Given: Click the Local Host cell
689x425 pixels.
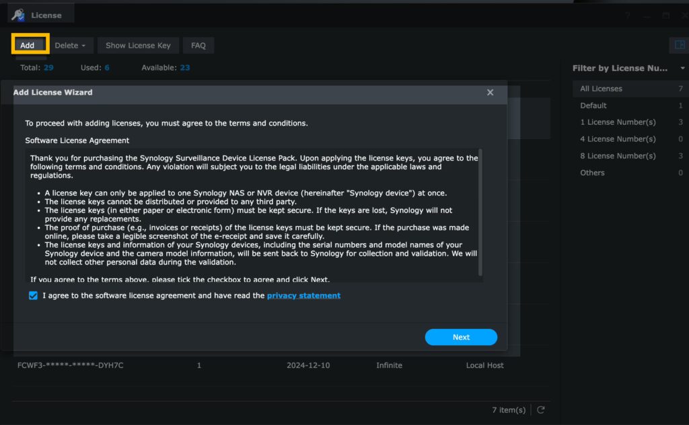Looking at the screenshot, I should pos(484,365).
